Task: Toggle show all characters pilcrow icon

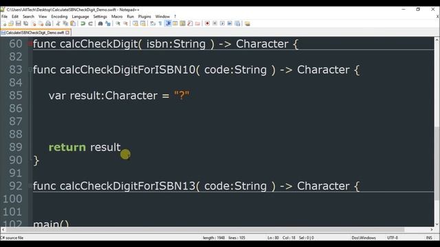Action: click(x=160, y=24)
